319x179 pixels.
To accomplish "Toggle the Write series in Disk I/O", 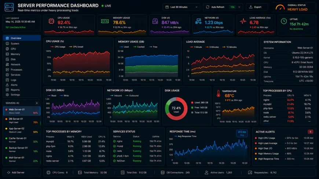I will (x=64, y=95).
